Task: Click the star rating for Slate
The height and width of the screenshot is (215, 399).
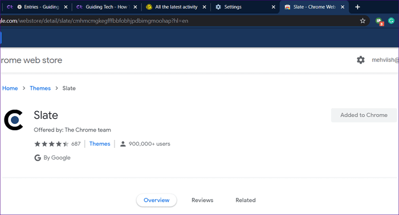Action: pos(51,144)
